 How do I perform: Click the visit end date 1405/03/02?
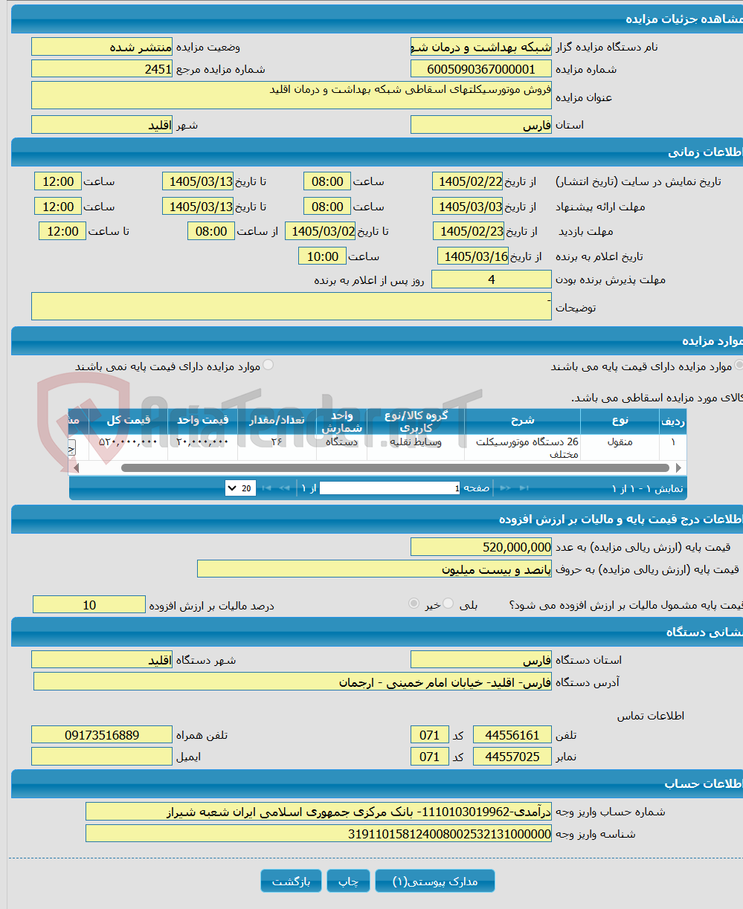[321, 231]
